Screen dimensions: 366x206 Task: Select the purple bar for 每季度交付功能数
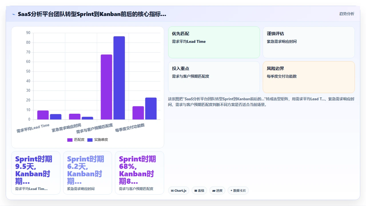click(138, 113)
